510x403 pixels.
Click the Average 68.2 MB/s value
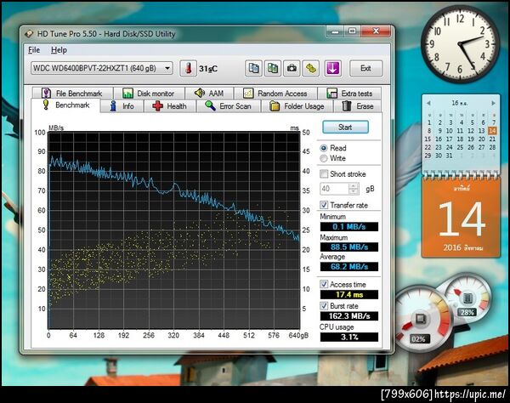(349, 267)
